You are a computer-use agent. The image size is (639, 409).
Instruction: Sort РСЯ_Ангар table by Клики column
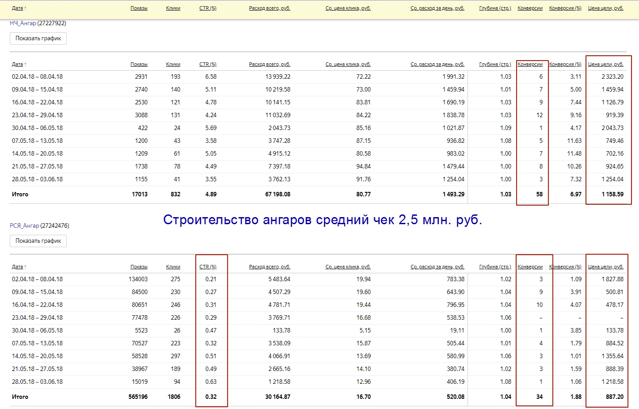coord(173,267)
